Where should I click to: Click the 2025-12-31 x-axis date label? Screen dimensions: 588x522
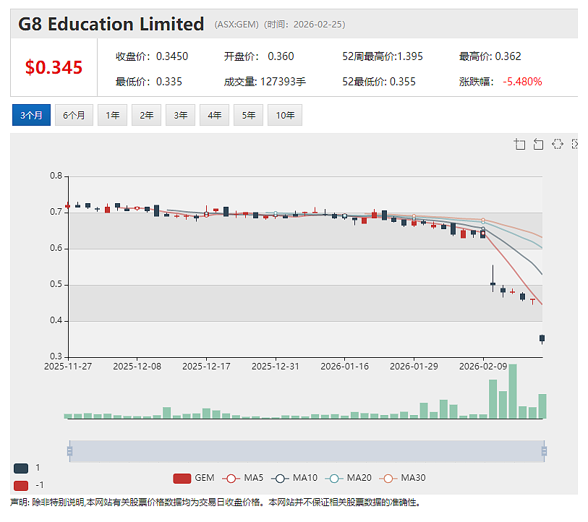(x=276, y=367)
